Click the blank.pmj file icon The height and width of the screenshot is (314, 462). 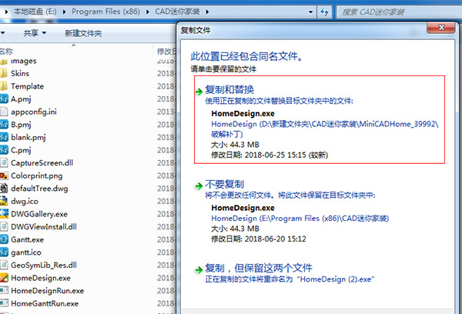click(x=4, y=137)
